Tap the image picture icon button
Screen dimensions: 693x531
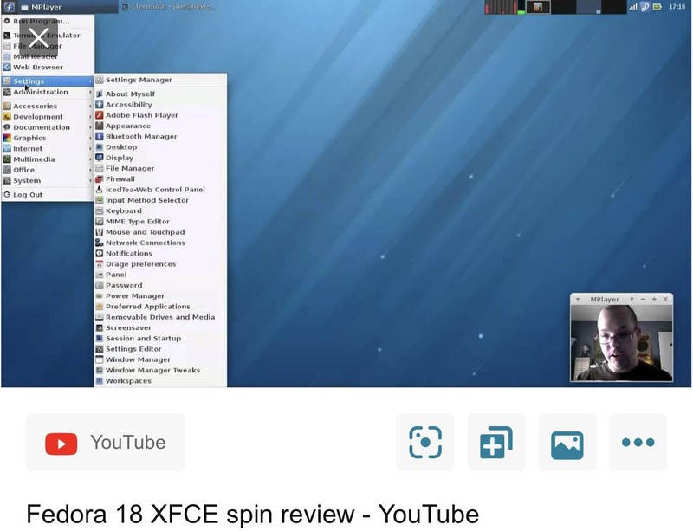pos(567,442)
